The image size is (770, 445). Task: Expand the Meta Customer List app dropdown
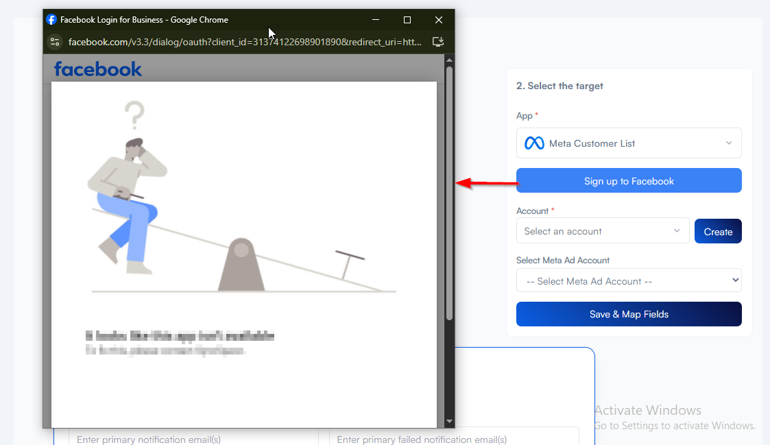click(629, 143)
